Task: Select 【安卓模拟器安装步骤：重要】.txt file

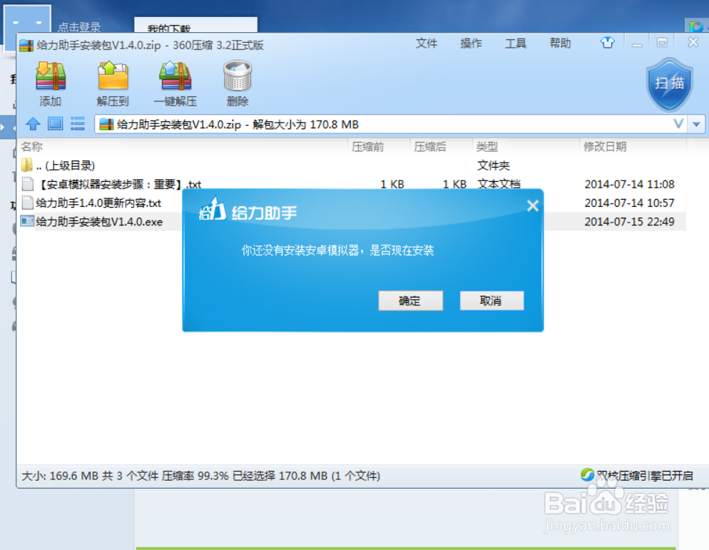Action: tap(351, 184)
